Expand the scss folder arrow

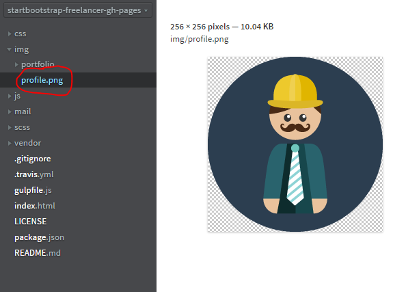(10, 127)
